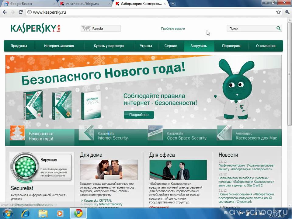
Task: Open the Угрозы menu
Action: [146, 46]
